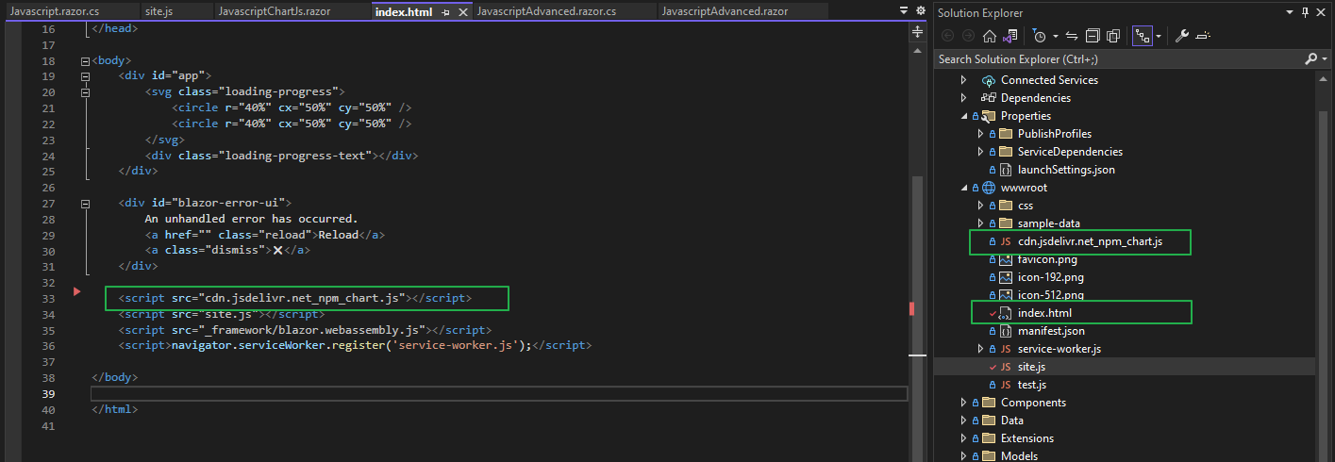Switch between solutions and folder views
The width and height of the screenshot is (1335, 462).
click(1010, 36)
